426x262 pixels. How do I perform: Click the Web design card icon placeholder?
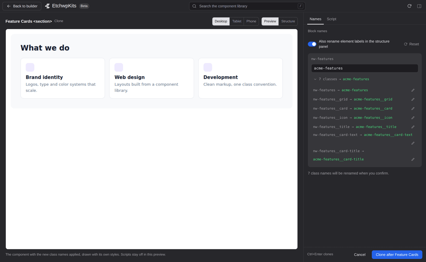tap(119, 67)
